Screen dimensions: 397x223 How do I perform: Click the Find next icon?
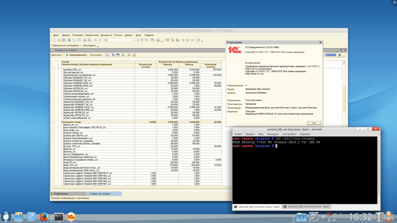coord(142,40)
